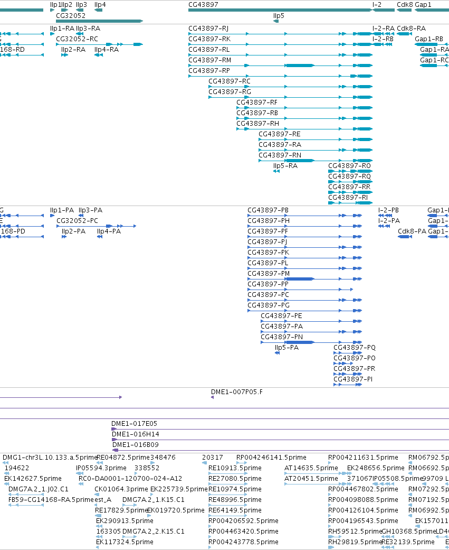This screenshot has height=550, width=449.
Task: Click EST label RP004246141.5prime
Action: (x=271, y=458)
